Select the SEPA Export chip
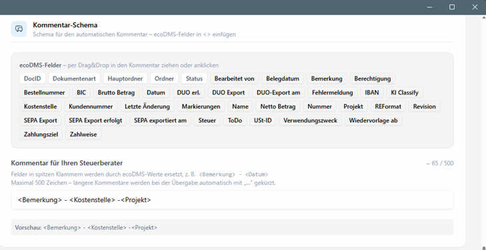The width and height of the screenshot is (486, 250). click(41, 120)
